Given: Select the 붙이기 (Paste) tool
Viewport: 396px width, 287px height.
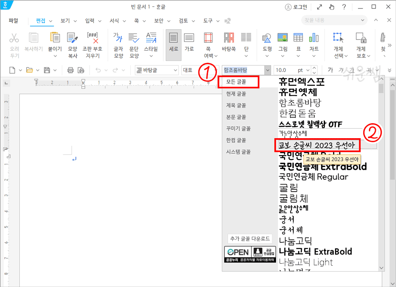Looking at the screenshot, I should click(x=55, y=44).
